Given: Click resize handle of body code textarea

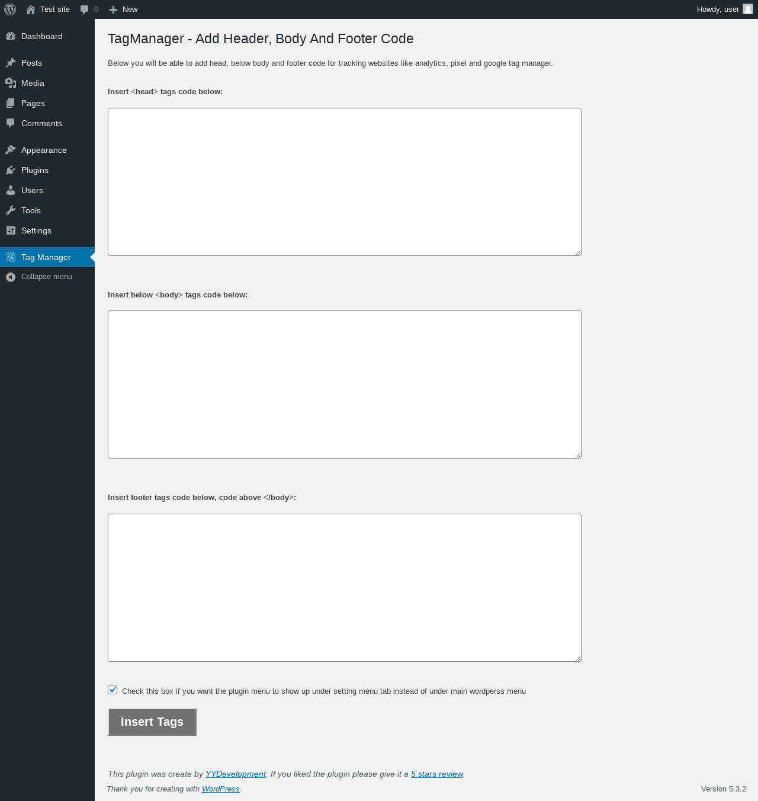Looking at the screenshot, I should pyautogui.click(x=578, y=455).
